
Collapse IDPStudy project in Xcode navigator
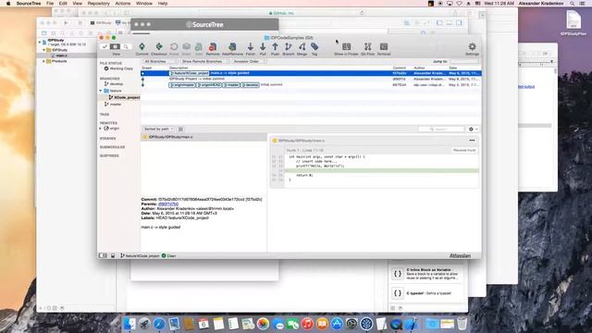[x=40, y=42]
